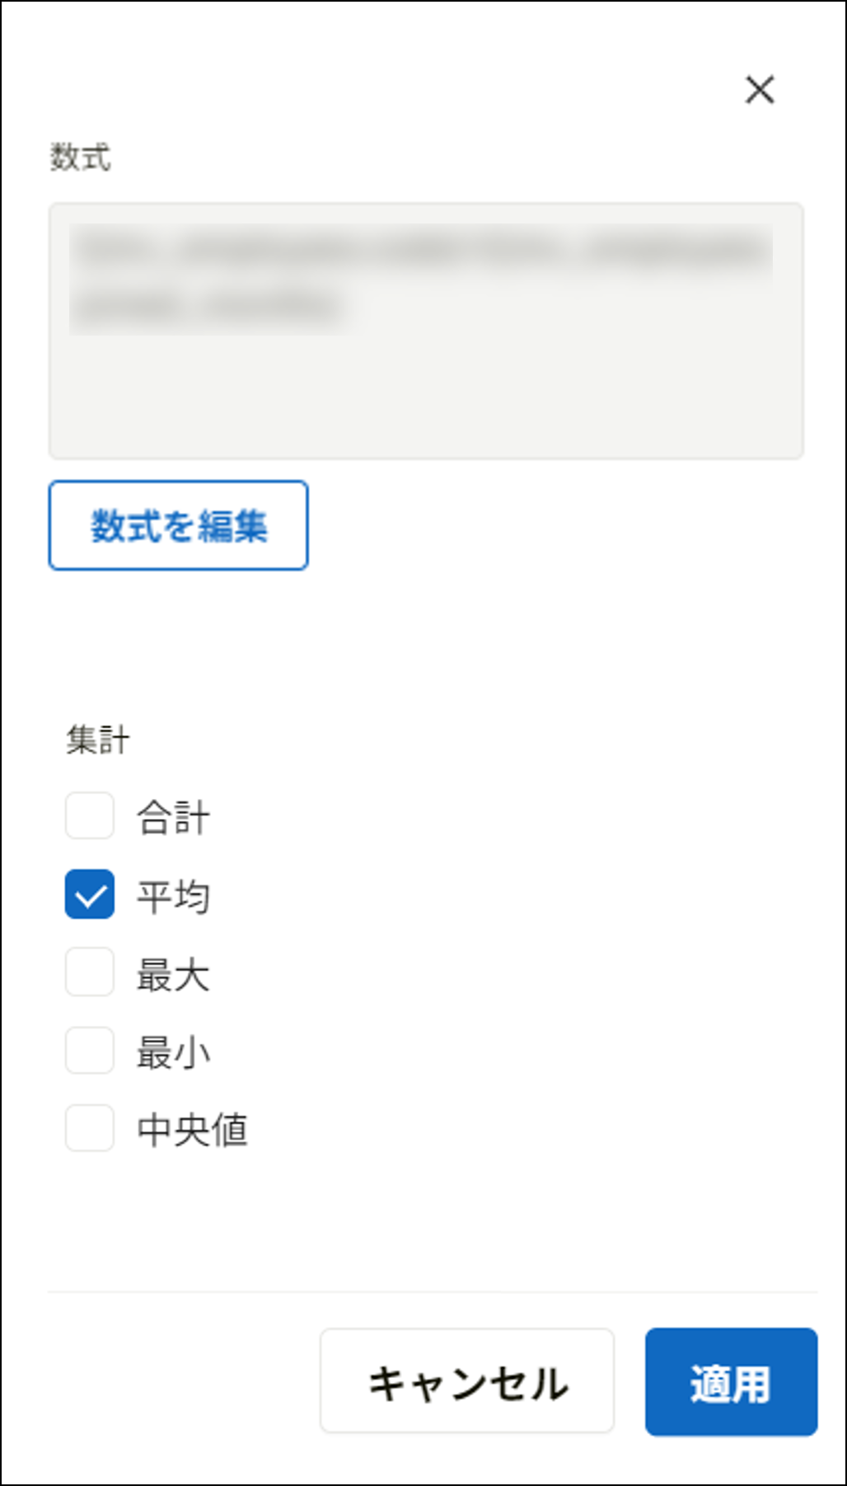Select the blurred formula display box

pyautogui.click(x=425, y=330)
